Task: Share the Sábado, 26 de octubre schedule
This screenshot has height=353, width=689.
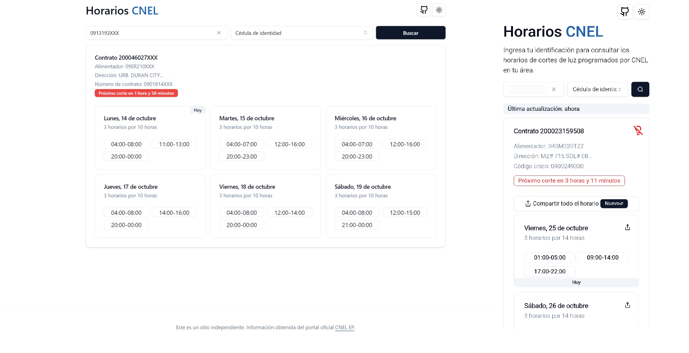Action: (627, 305)
